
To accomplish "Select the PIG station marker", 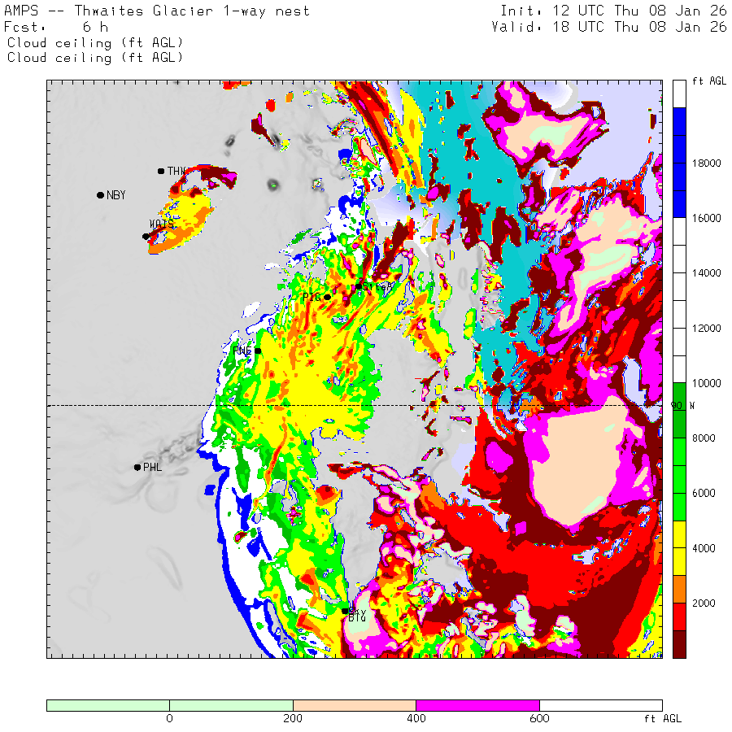I will tap(327, 297).
